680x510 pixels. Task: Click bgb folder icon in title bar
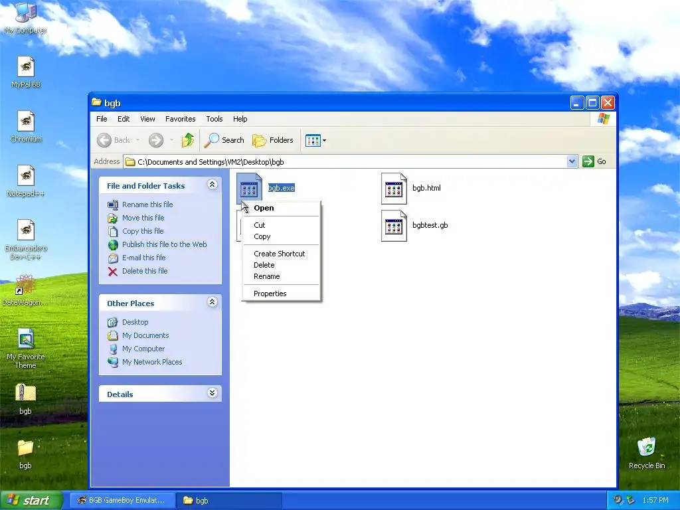tap(96, 102)
